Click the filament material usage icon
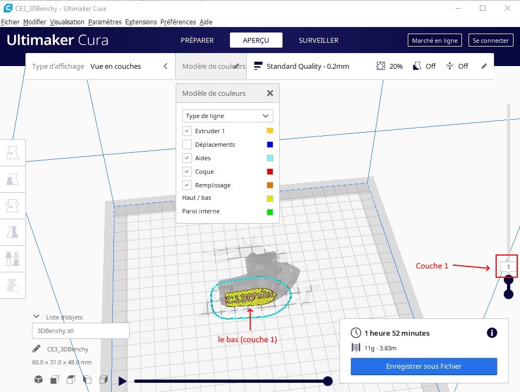Screen dimensions: 520x392 click(356, 348)
